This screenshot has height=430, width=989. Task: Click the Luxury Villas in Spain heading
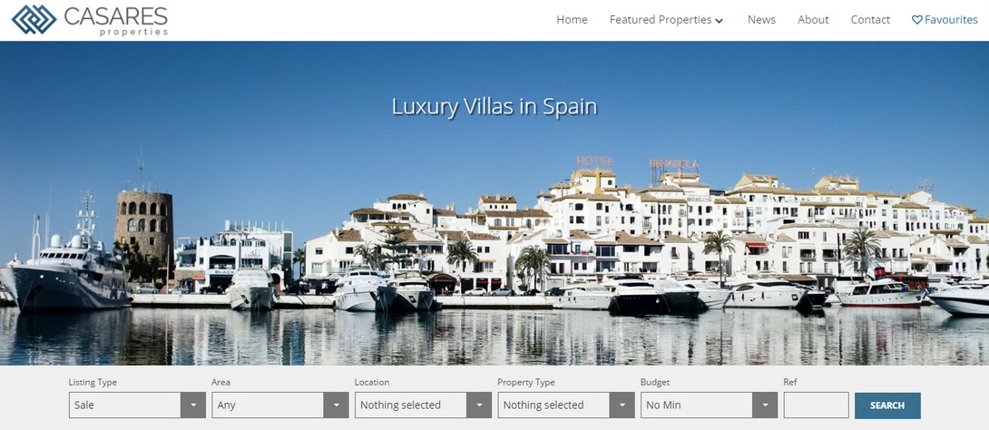click(494, 106)
